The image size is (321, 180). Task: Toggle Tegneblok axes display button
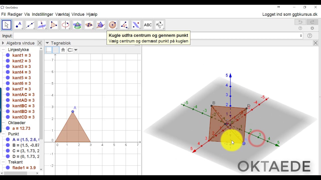pyautogui.click(x=49, y=50)
